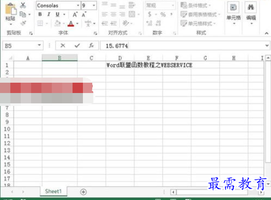Switch to the Sheet1 tab

click(x=53, y=191)
